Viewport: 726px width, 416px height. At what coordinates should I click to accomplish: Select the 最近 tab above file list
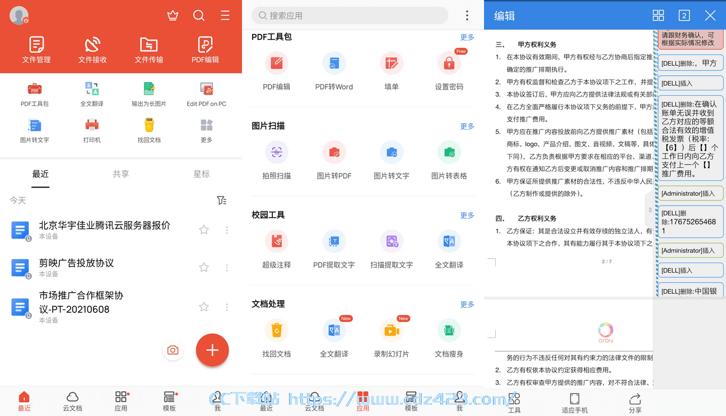coord(40,174)
